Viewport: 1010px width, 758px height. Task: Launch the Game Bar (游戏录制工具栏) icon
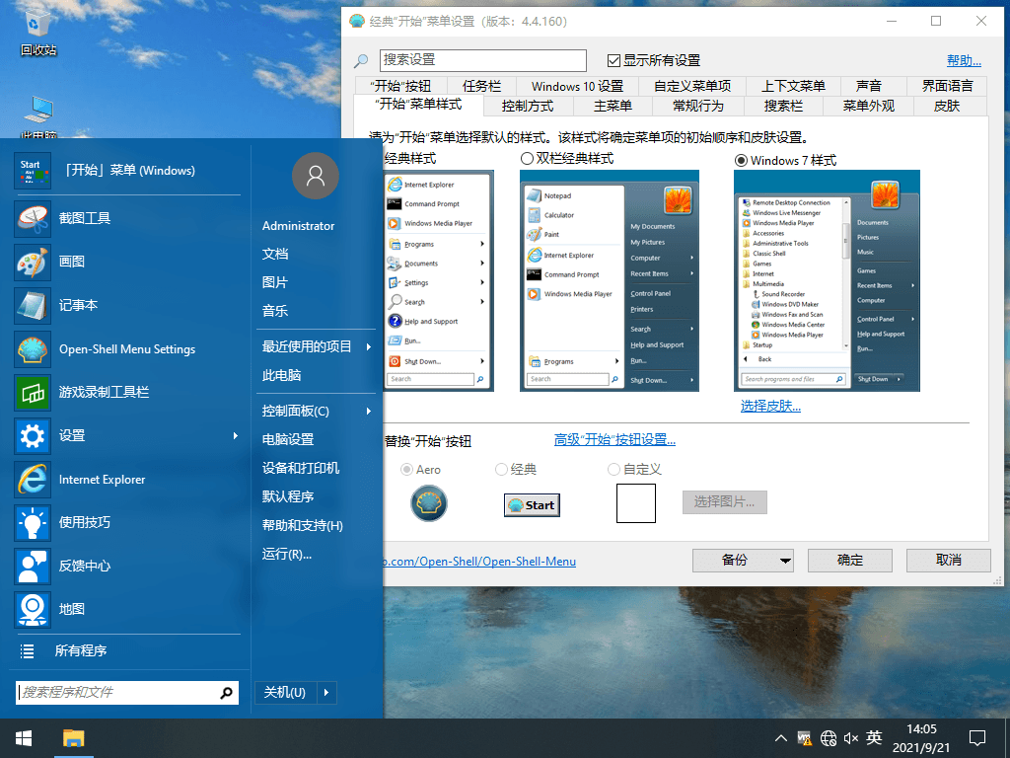click(x=33, y=393)
